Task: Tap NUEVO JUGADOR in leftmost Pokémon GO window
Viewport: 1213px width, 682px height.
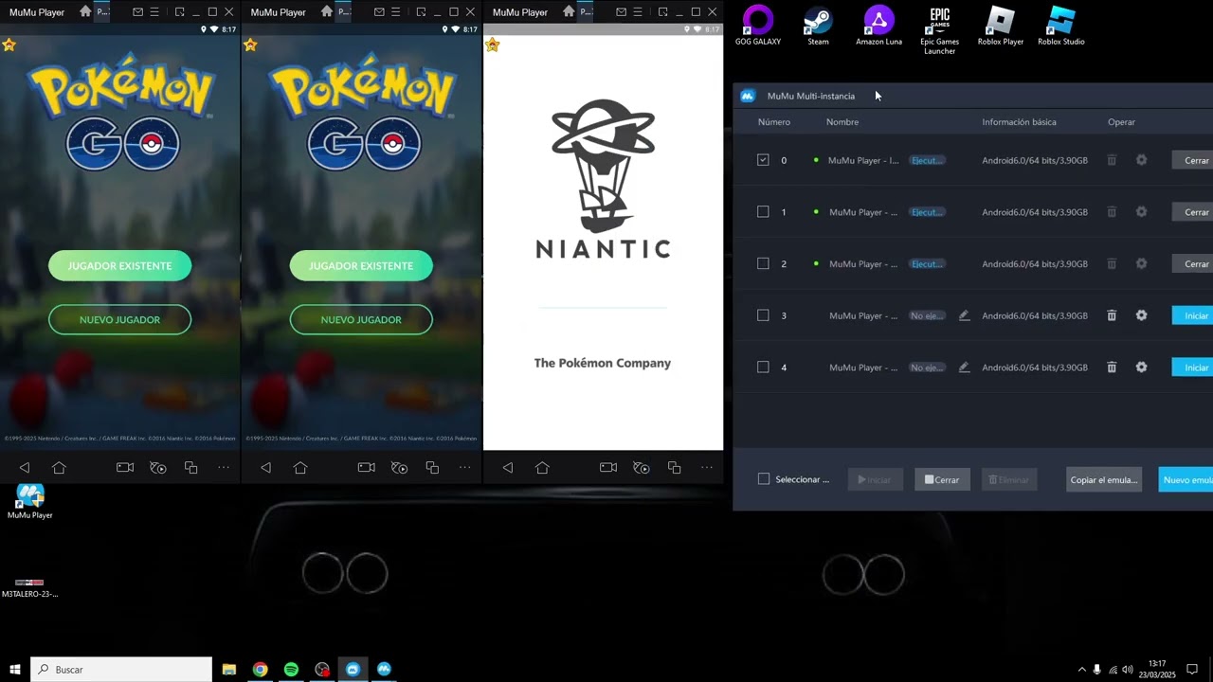Action: tap(119, 320)
